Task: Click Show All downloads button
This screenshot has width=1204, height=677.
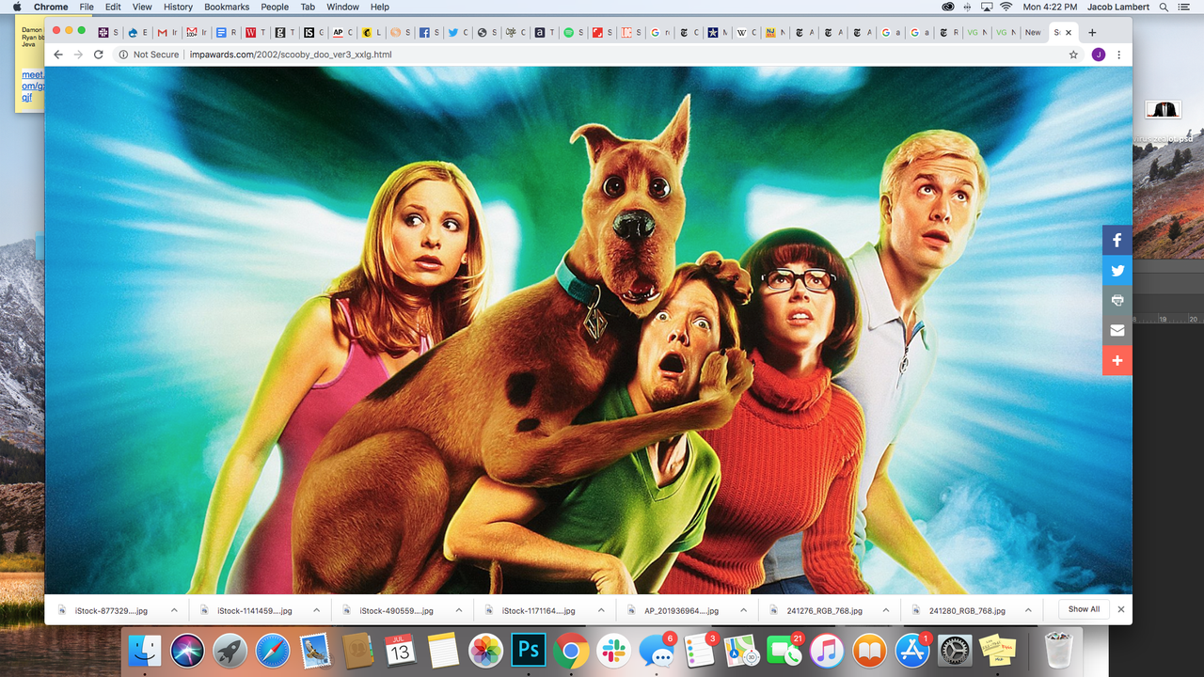Action: (x=1084, y=609)
